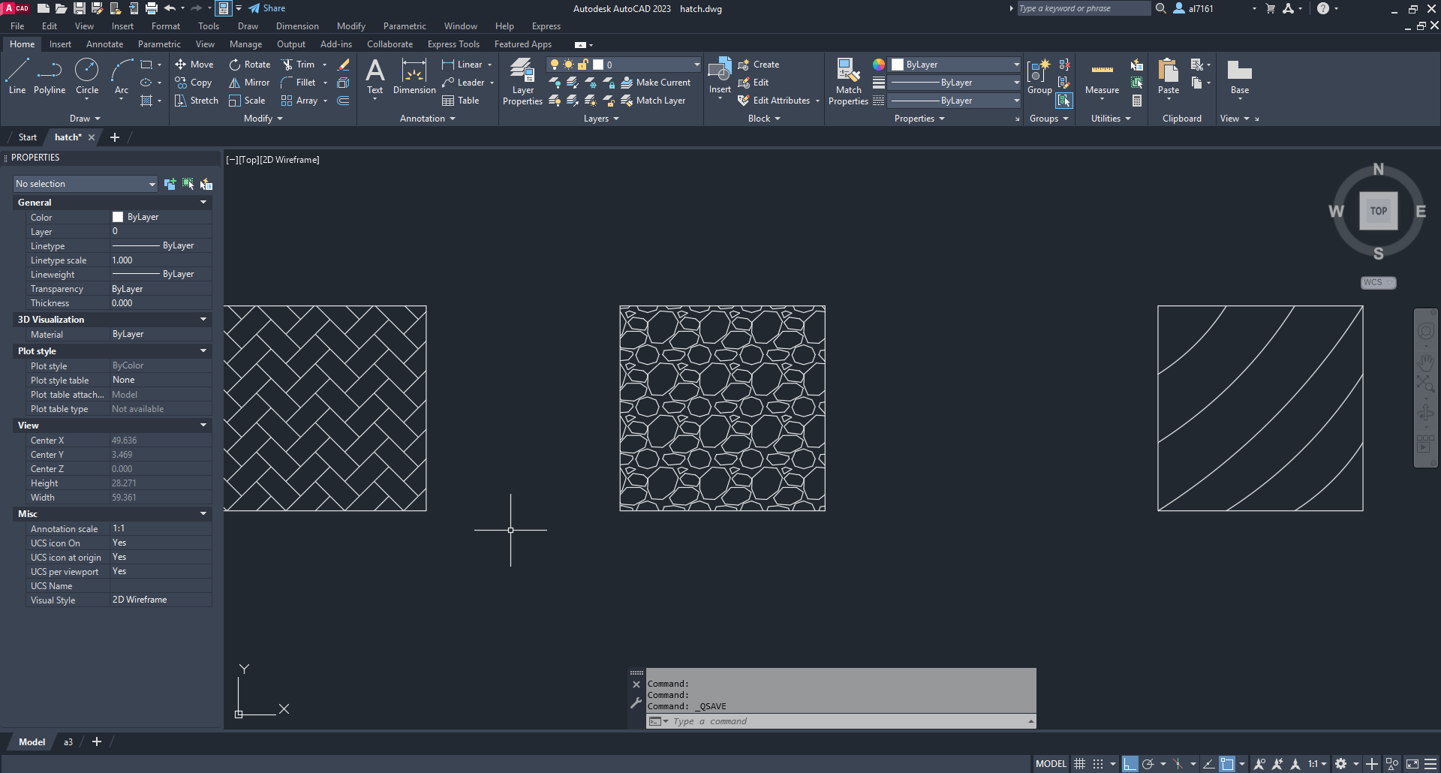Screen dimensions: 1441x773
Task: Toggle Ortho mode in status bar
Action: point(1130,764)
